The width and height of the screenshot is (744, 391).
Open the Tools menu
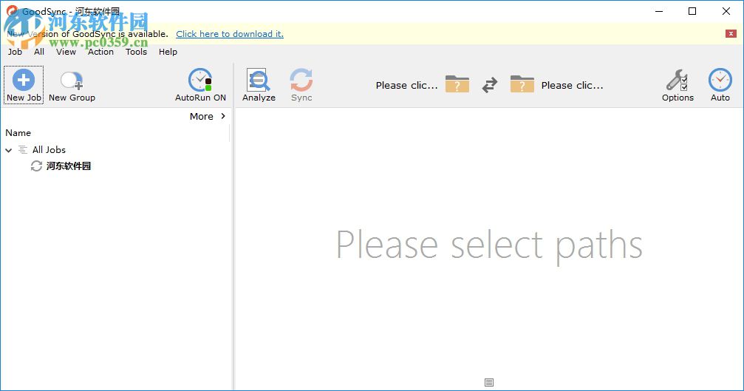tap(136, 52)
